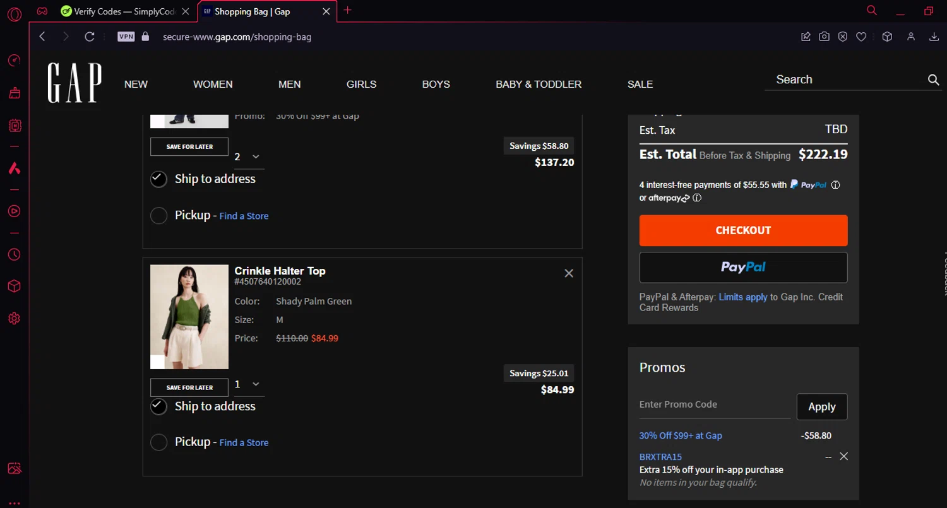This screenshot has height=508, width=947.
Task: Remove the BRXTRA15 promo code
Action: click(x=843, y=456)
